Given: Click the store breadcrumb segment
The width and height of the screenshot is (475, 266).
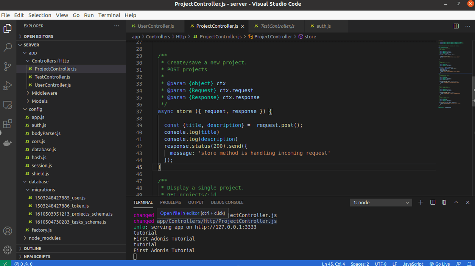Looking at the screenshot, I should 307,37.
